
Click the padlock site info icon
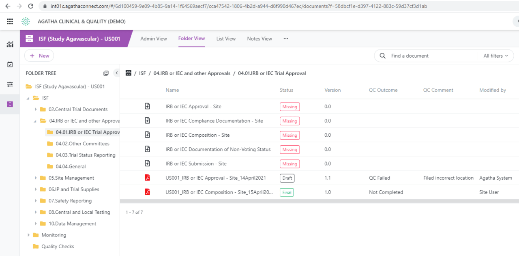[45, 6]
